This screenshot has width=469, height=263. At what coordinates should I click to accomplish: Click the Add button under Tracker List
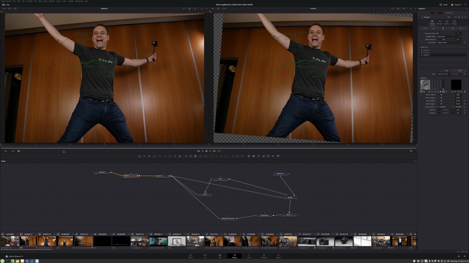446,71
